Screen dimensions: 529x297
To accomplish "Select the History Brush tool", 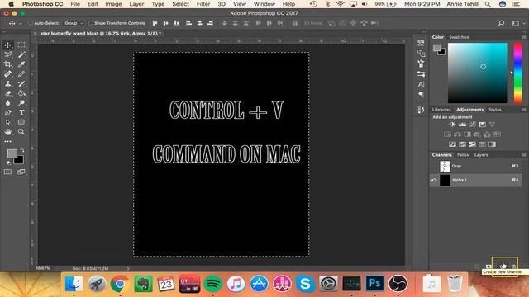I will (x=21, y=83).
